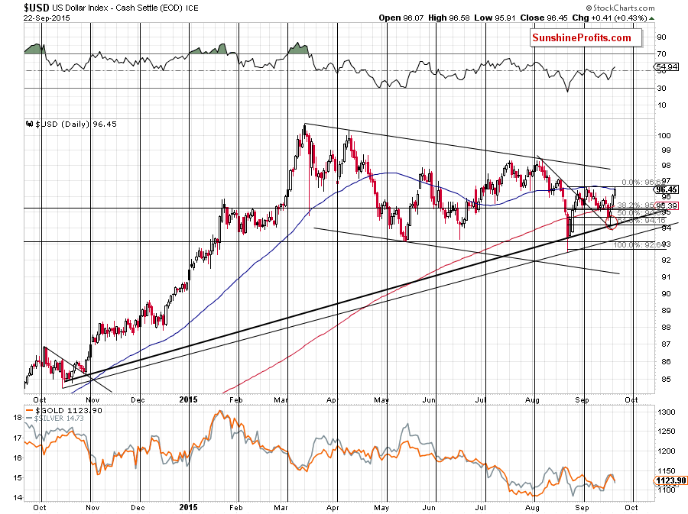Click the price axis label '85'
688x514 pixels.
(x=666, y=380)
